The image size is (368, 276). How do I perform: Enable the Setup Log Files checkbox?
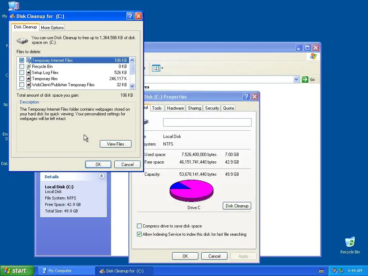(x=22, y=73)
